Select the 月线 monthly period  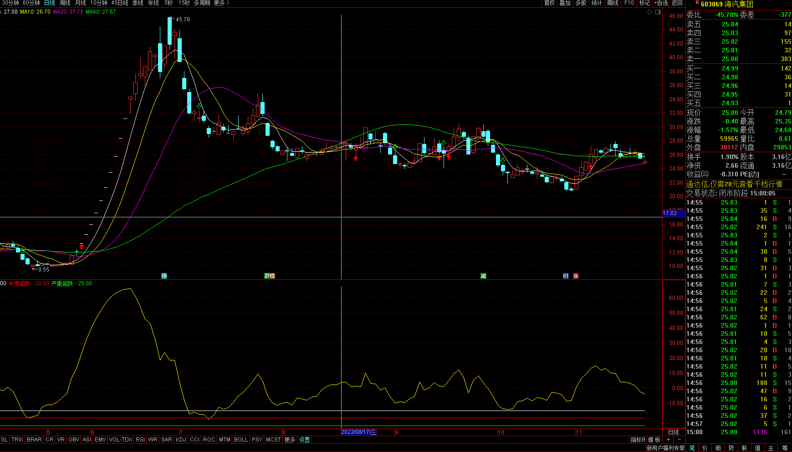click(x=81, y=3)
